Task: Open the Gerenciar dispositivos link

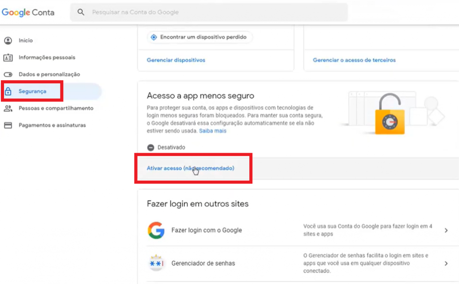Action: point(176,60)
